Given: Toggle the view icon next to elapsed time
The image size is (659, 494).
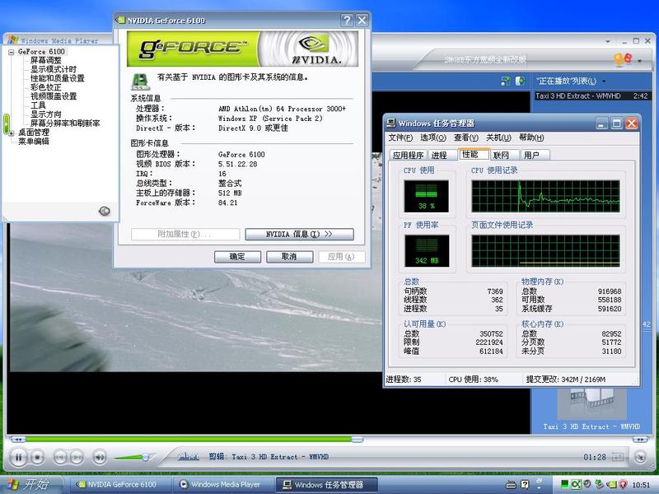Looking at the screenshot, I should pos(617,457).
